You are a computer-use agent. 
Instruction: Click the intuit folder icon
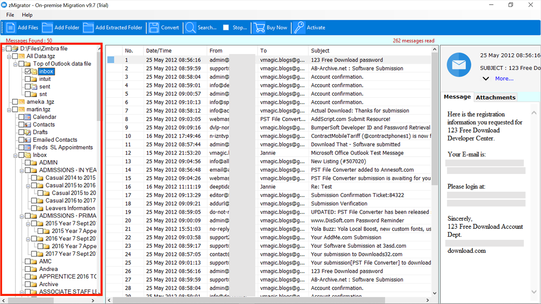(35, 79)
